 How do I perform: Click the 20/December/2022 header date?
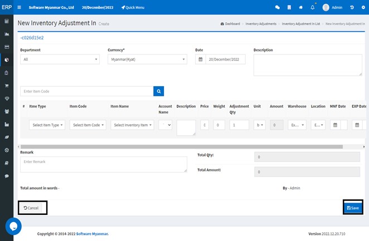pyautogui.click(x=98, y=7)
